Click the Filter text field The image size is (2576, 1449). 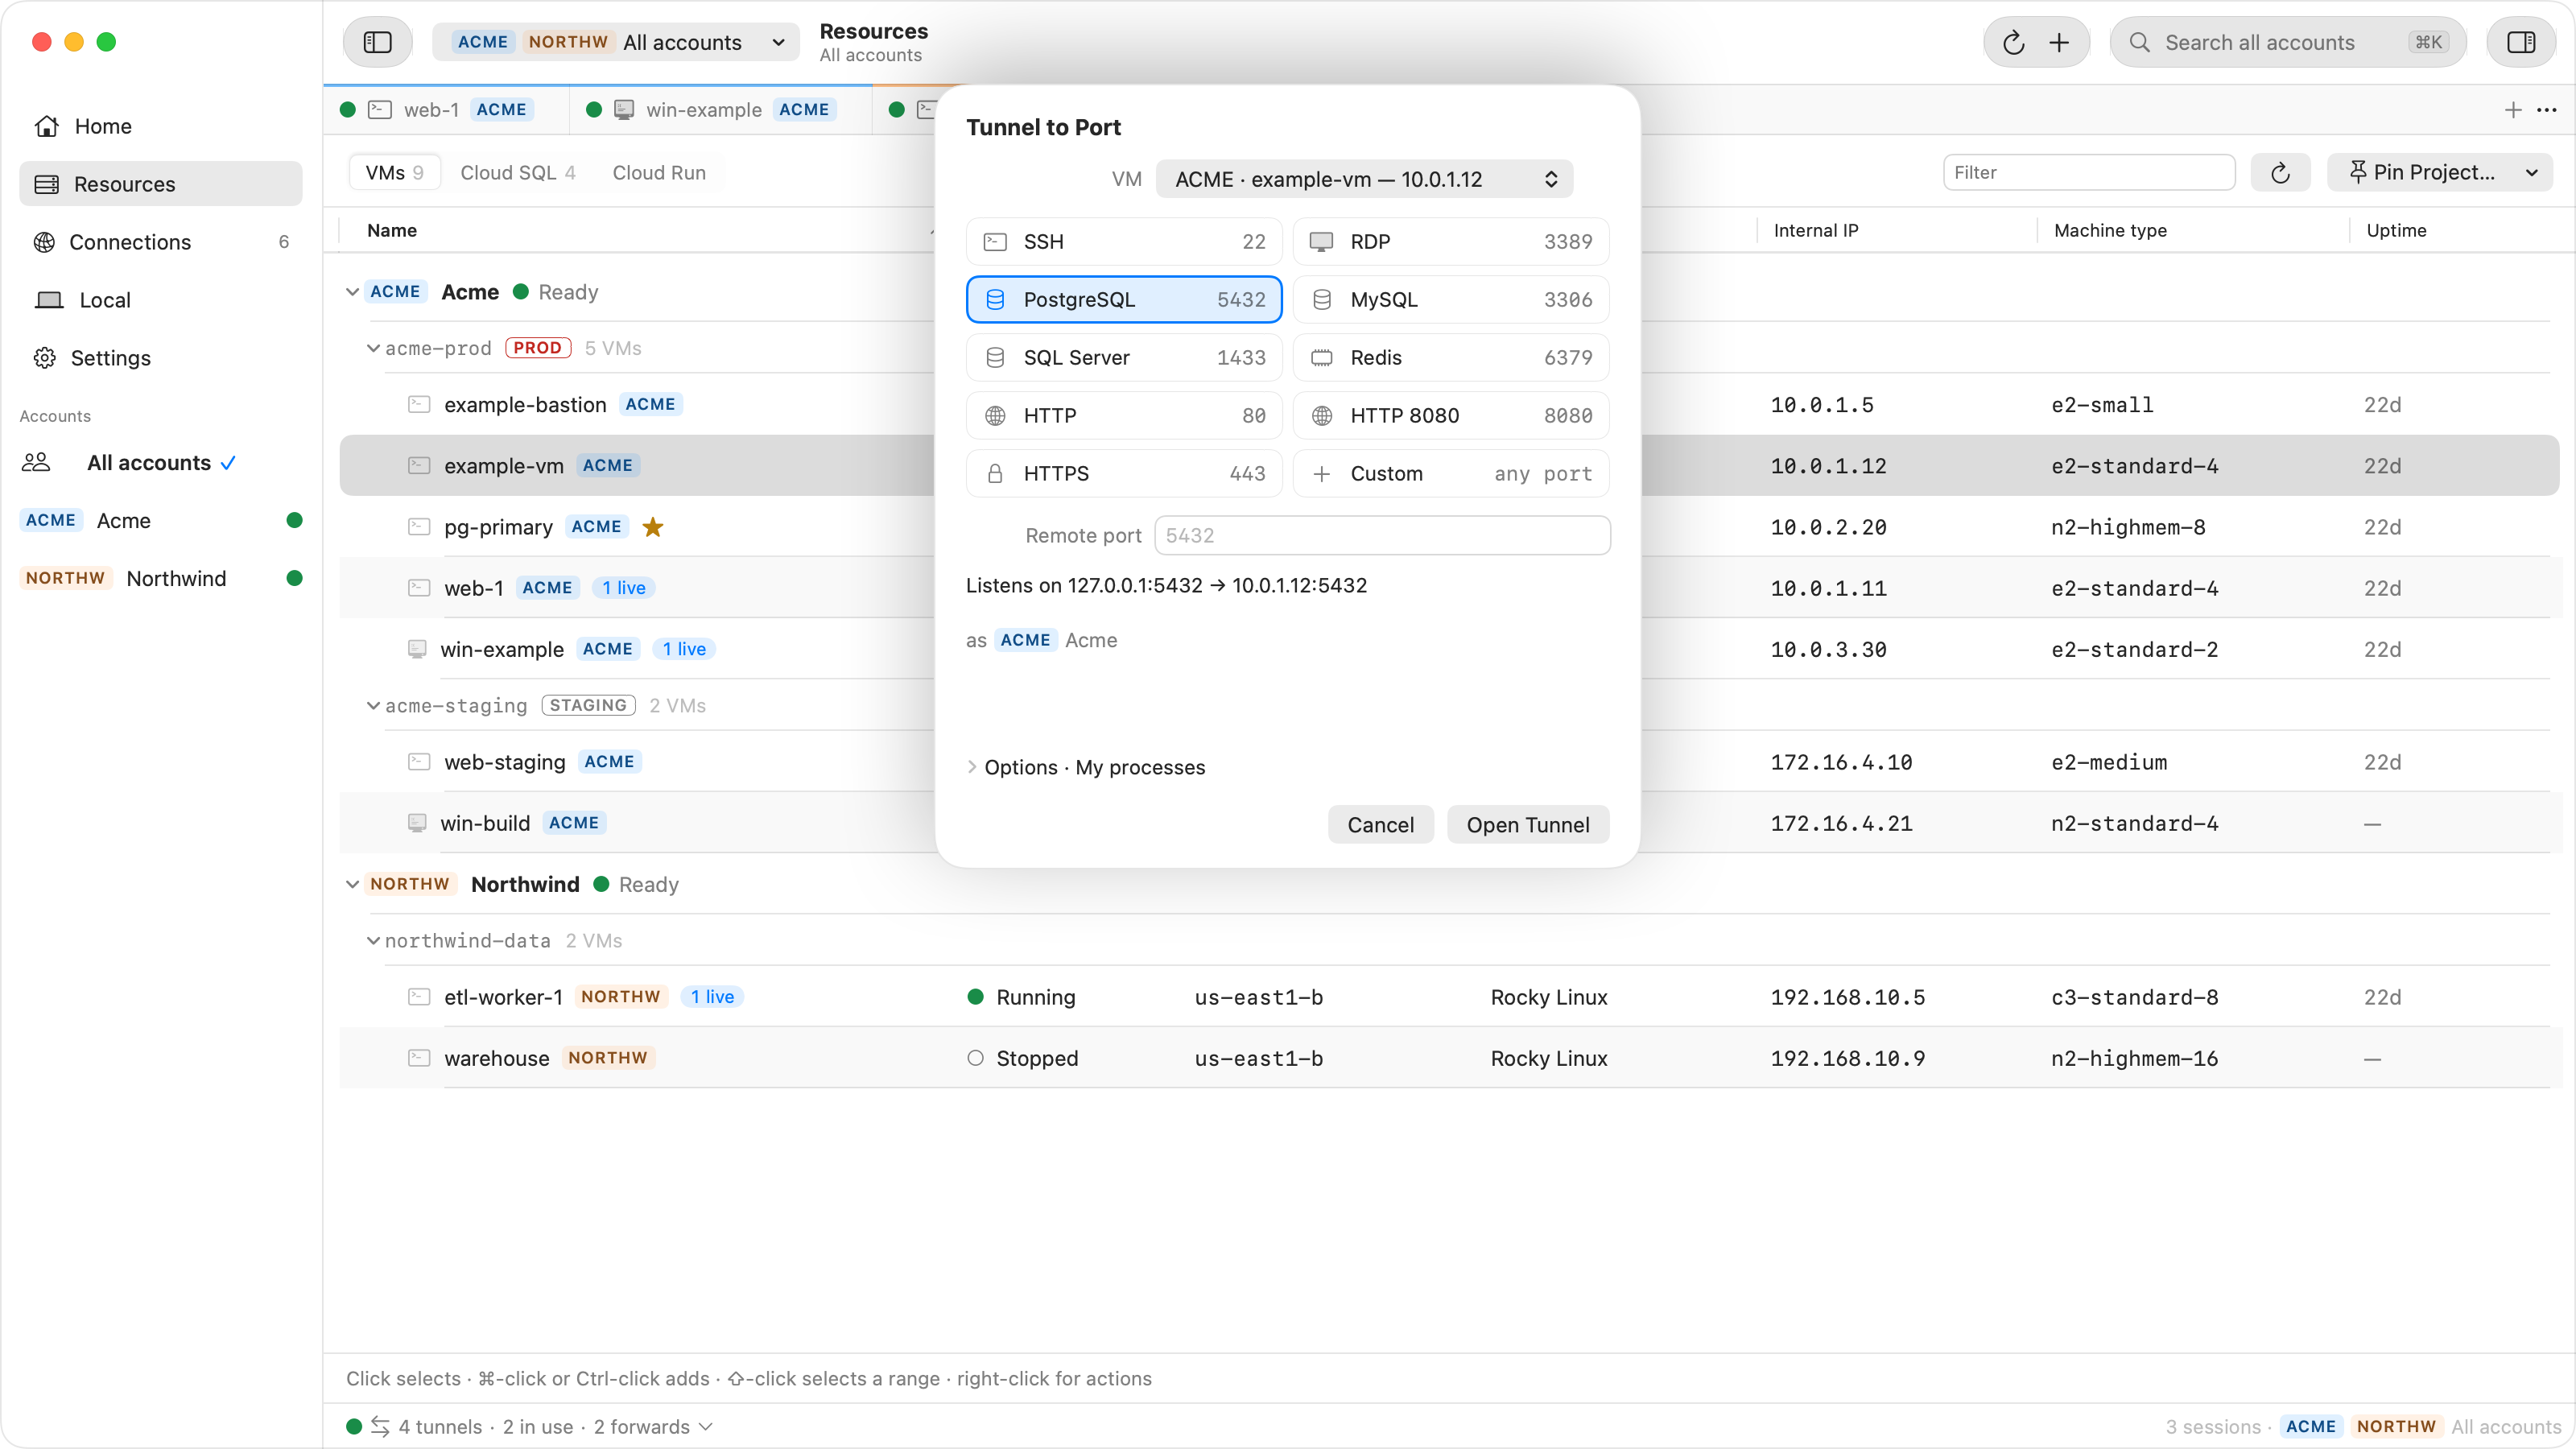coord(2088,172)
